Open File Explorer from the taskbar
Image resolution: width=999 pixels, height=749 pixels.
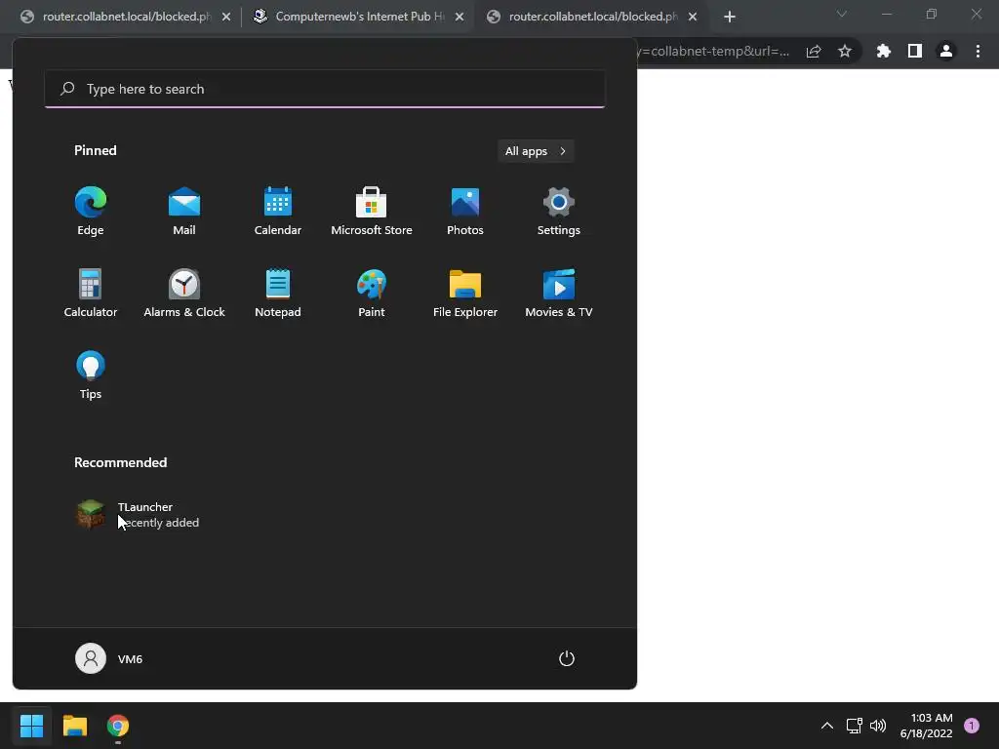tap(74, 726)
